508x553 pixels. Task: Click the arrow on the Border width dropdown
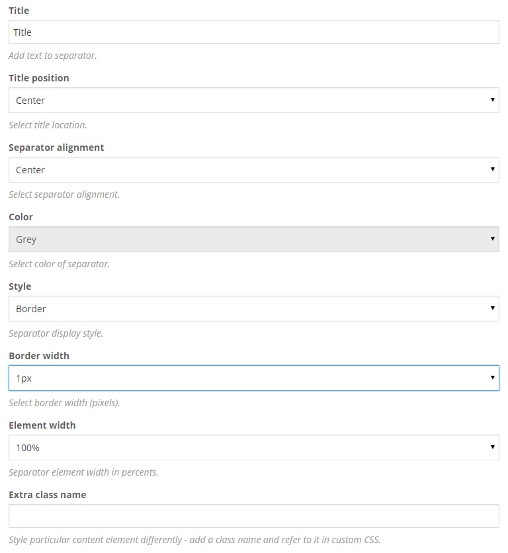[493, 378]
